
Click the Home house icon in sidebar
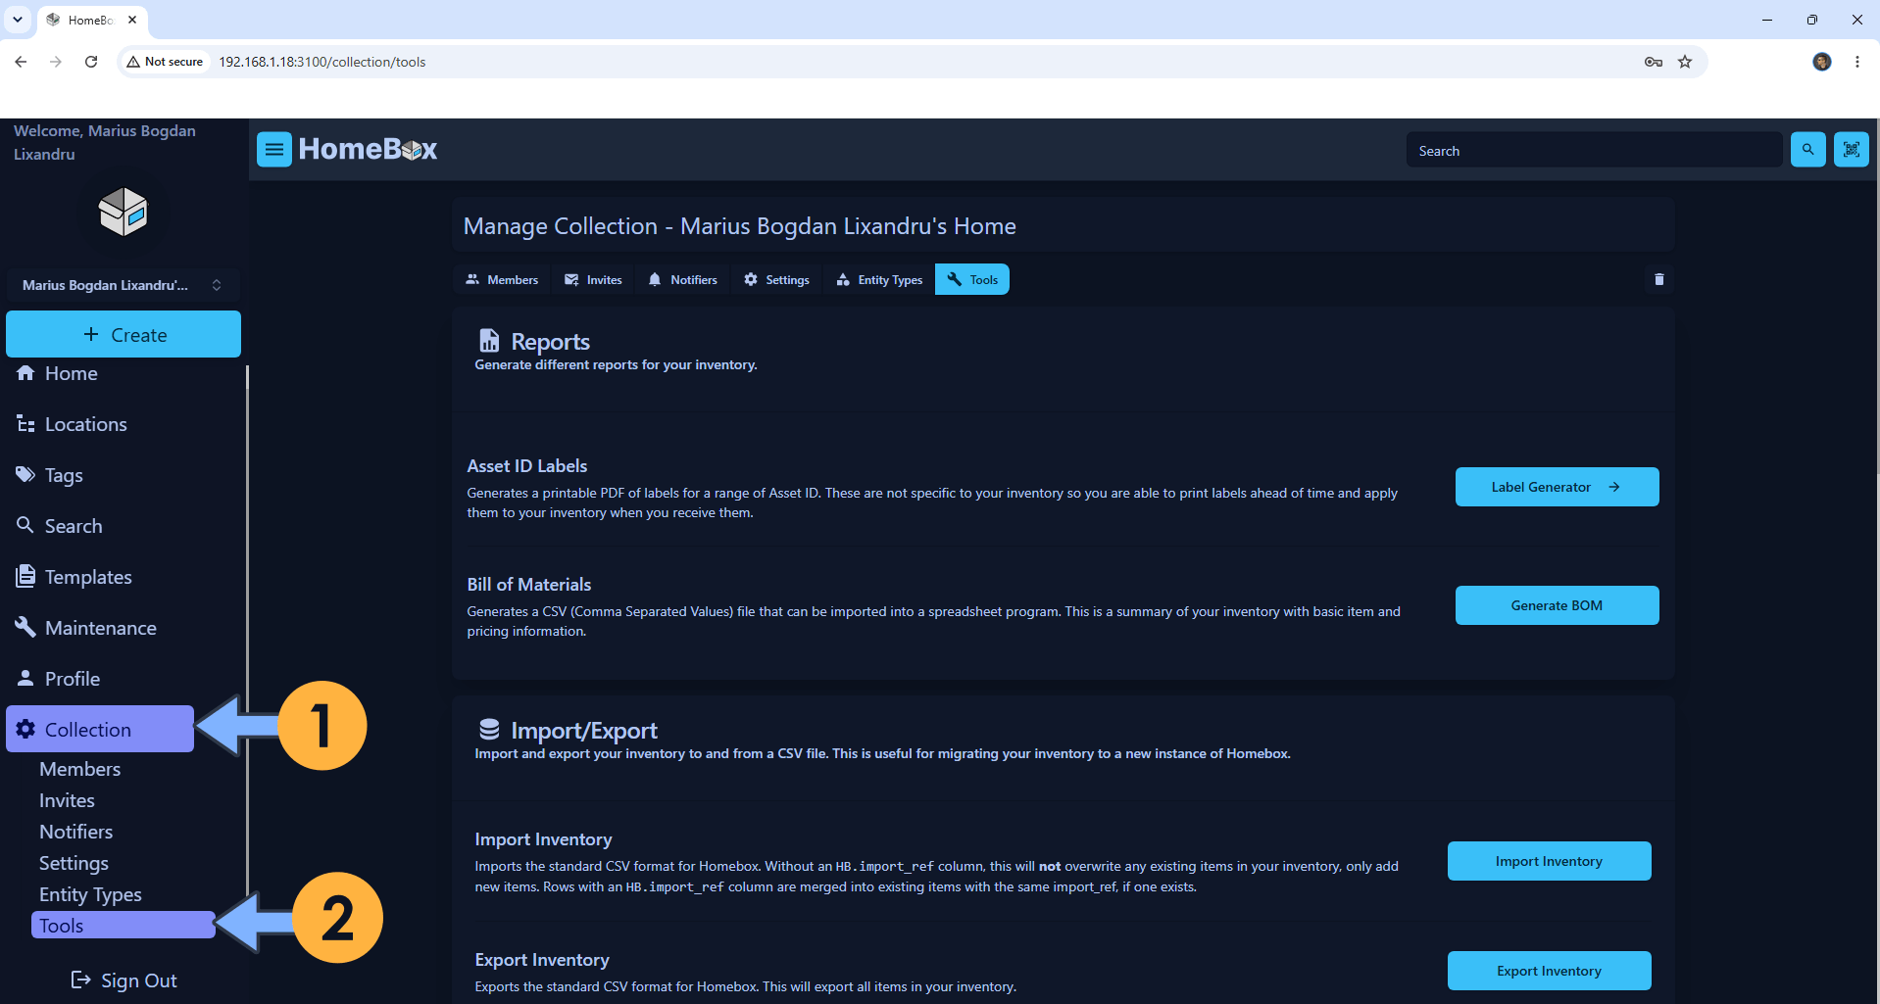click(x=25, y=373)
